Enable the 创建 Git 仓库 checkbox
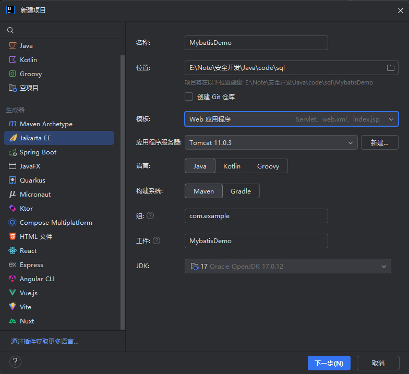 (x=189, y=97)
